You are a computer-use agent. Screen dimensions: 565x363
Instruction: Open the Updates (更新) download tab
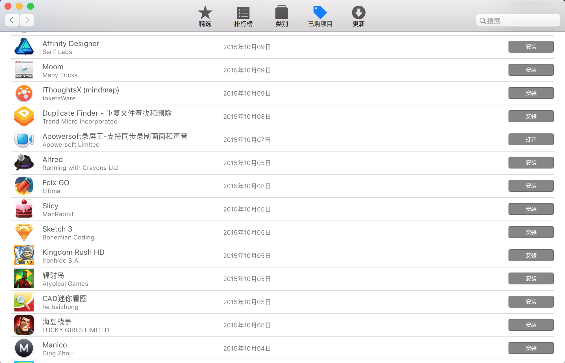tap(358, 16)
